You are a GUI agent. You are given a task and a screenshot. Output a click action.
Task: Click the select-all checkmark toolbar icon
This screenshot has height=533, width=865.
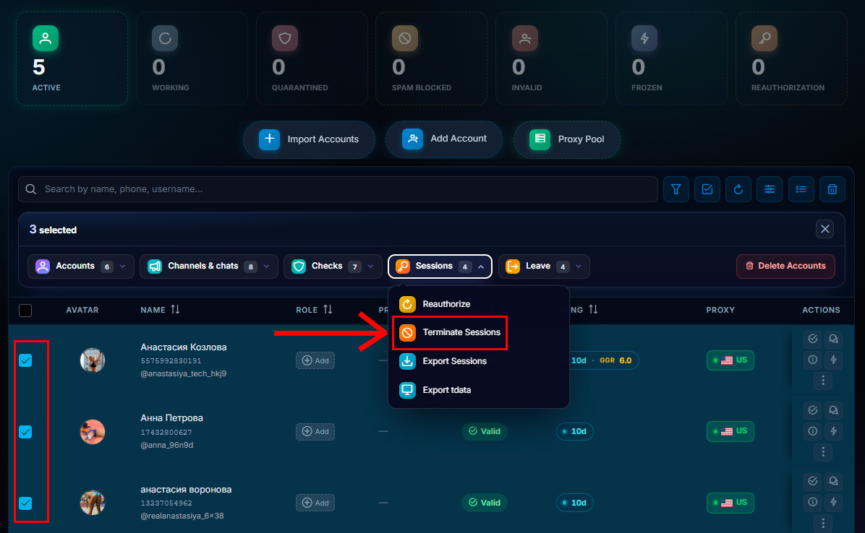707,189
